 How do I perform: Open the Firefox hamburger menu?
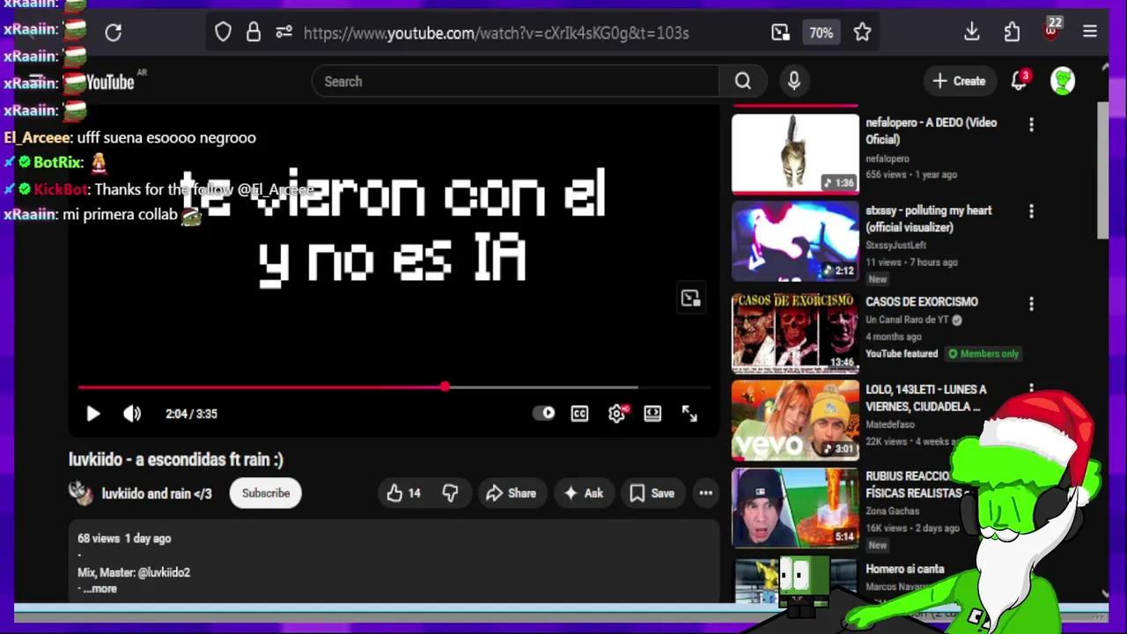(x=1089, y=32)
